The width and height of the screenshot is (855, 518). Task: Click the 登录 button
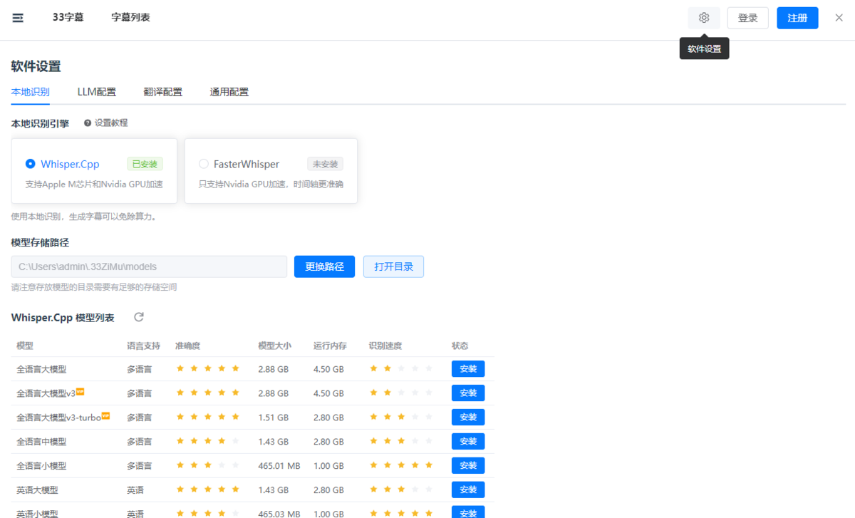coord(747,18)
